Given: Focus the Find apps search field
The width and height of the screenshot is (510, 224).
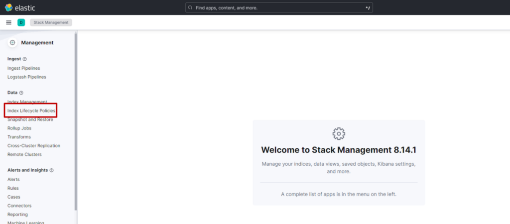Looking at the screenshot, I should [x=279, y=8].
